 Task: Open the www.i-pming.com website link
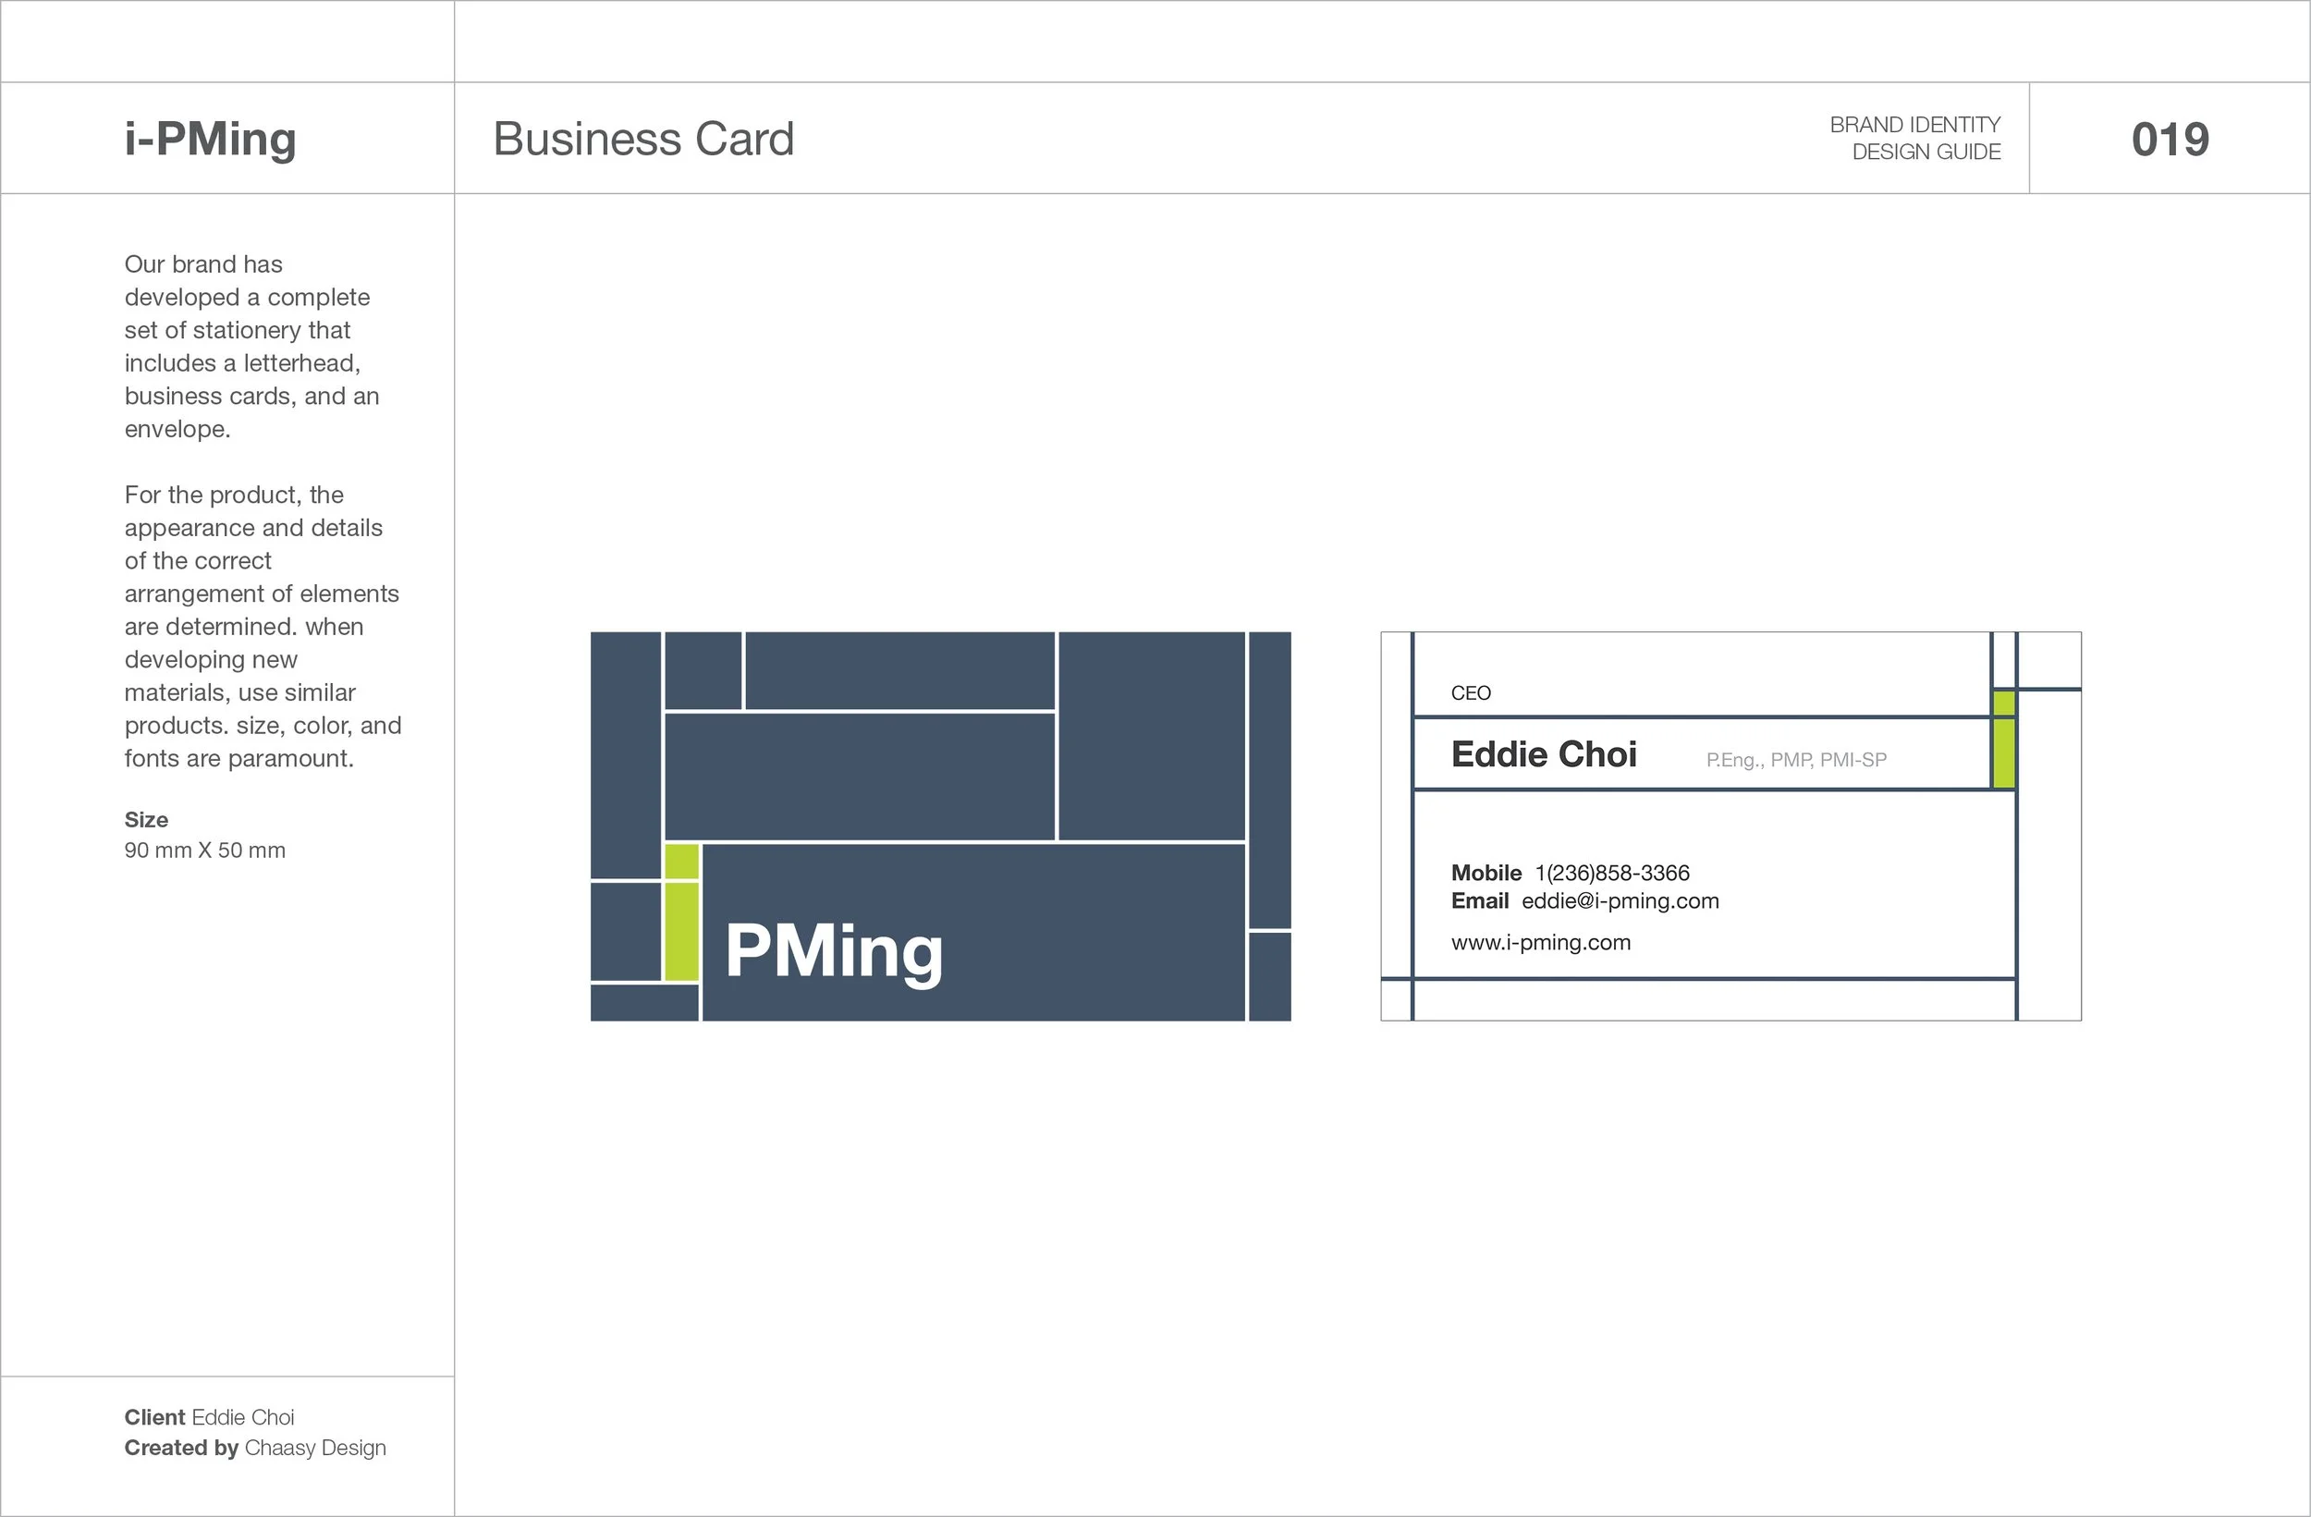[x=1541, y=943]
